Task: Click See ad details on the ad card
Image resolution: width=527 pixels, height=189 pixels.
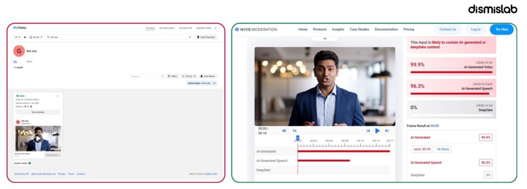Action: tap(38, 112)
